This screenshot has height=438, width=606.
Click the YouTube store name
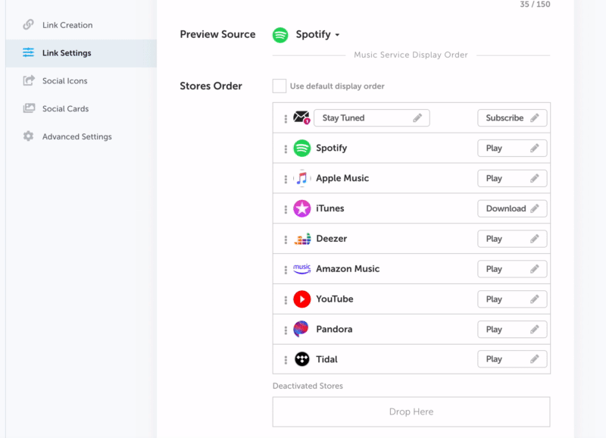coord(335,299)
